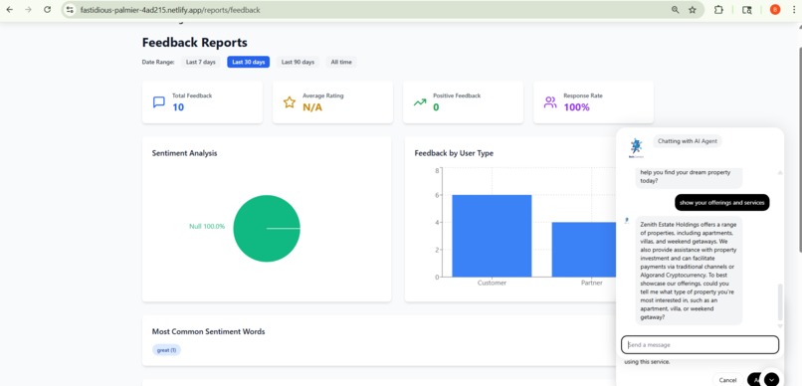
Task: Click the Feedback Reports heading
Action: (x=194, y=43)
